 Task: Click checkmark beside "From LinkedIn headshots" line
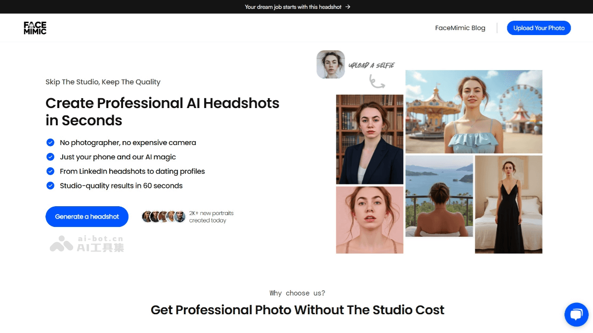pyautogui.click(x=50, y=171)
